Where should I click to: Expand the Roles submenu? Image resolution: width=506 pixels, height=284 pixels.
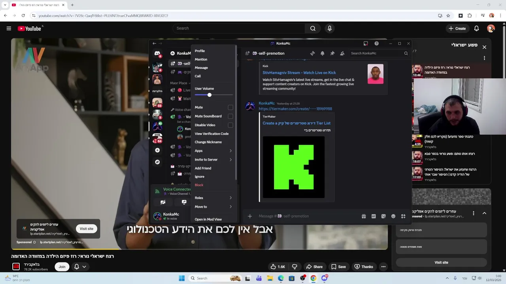(x=213, y=198)
